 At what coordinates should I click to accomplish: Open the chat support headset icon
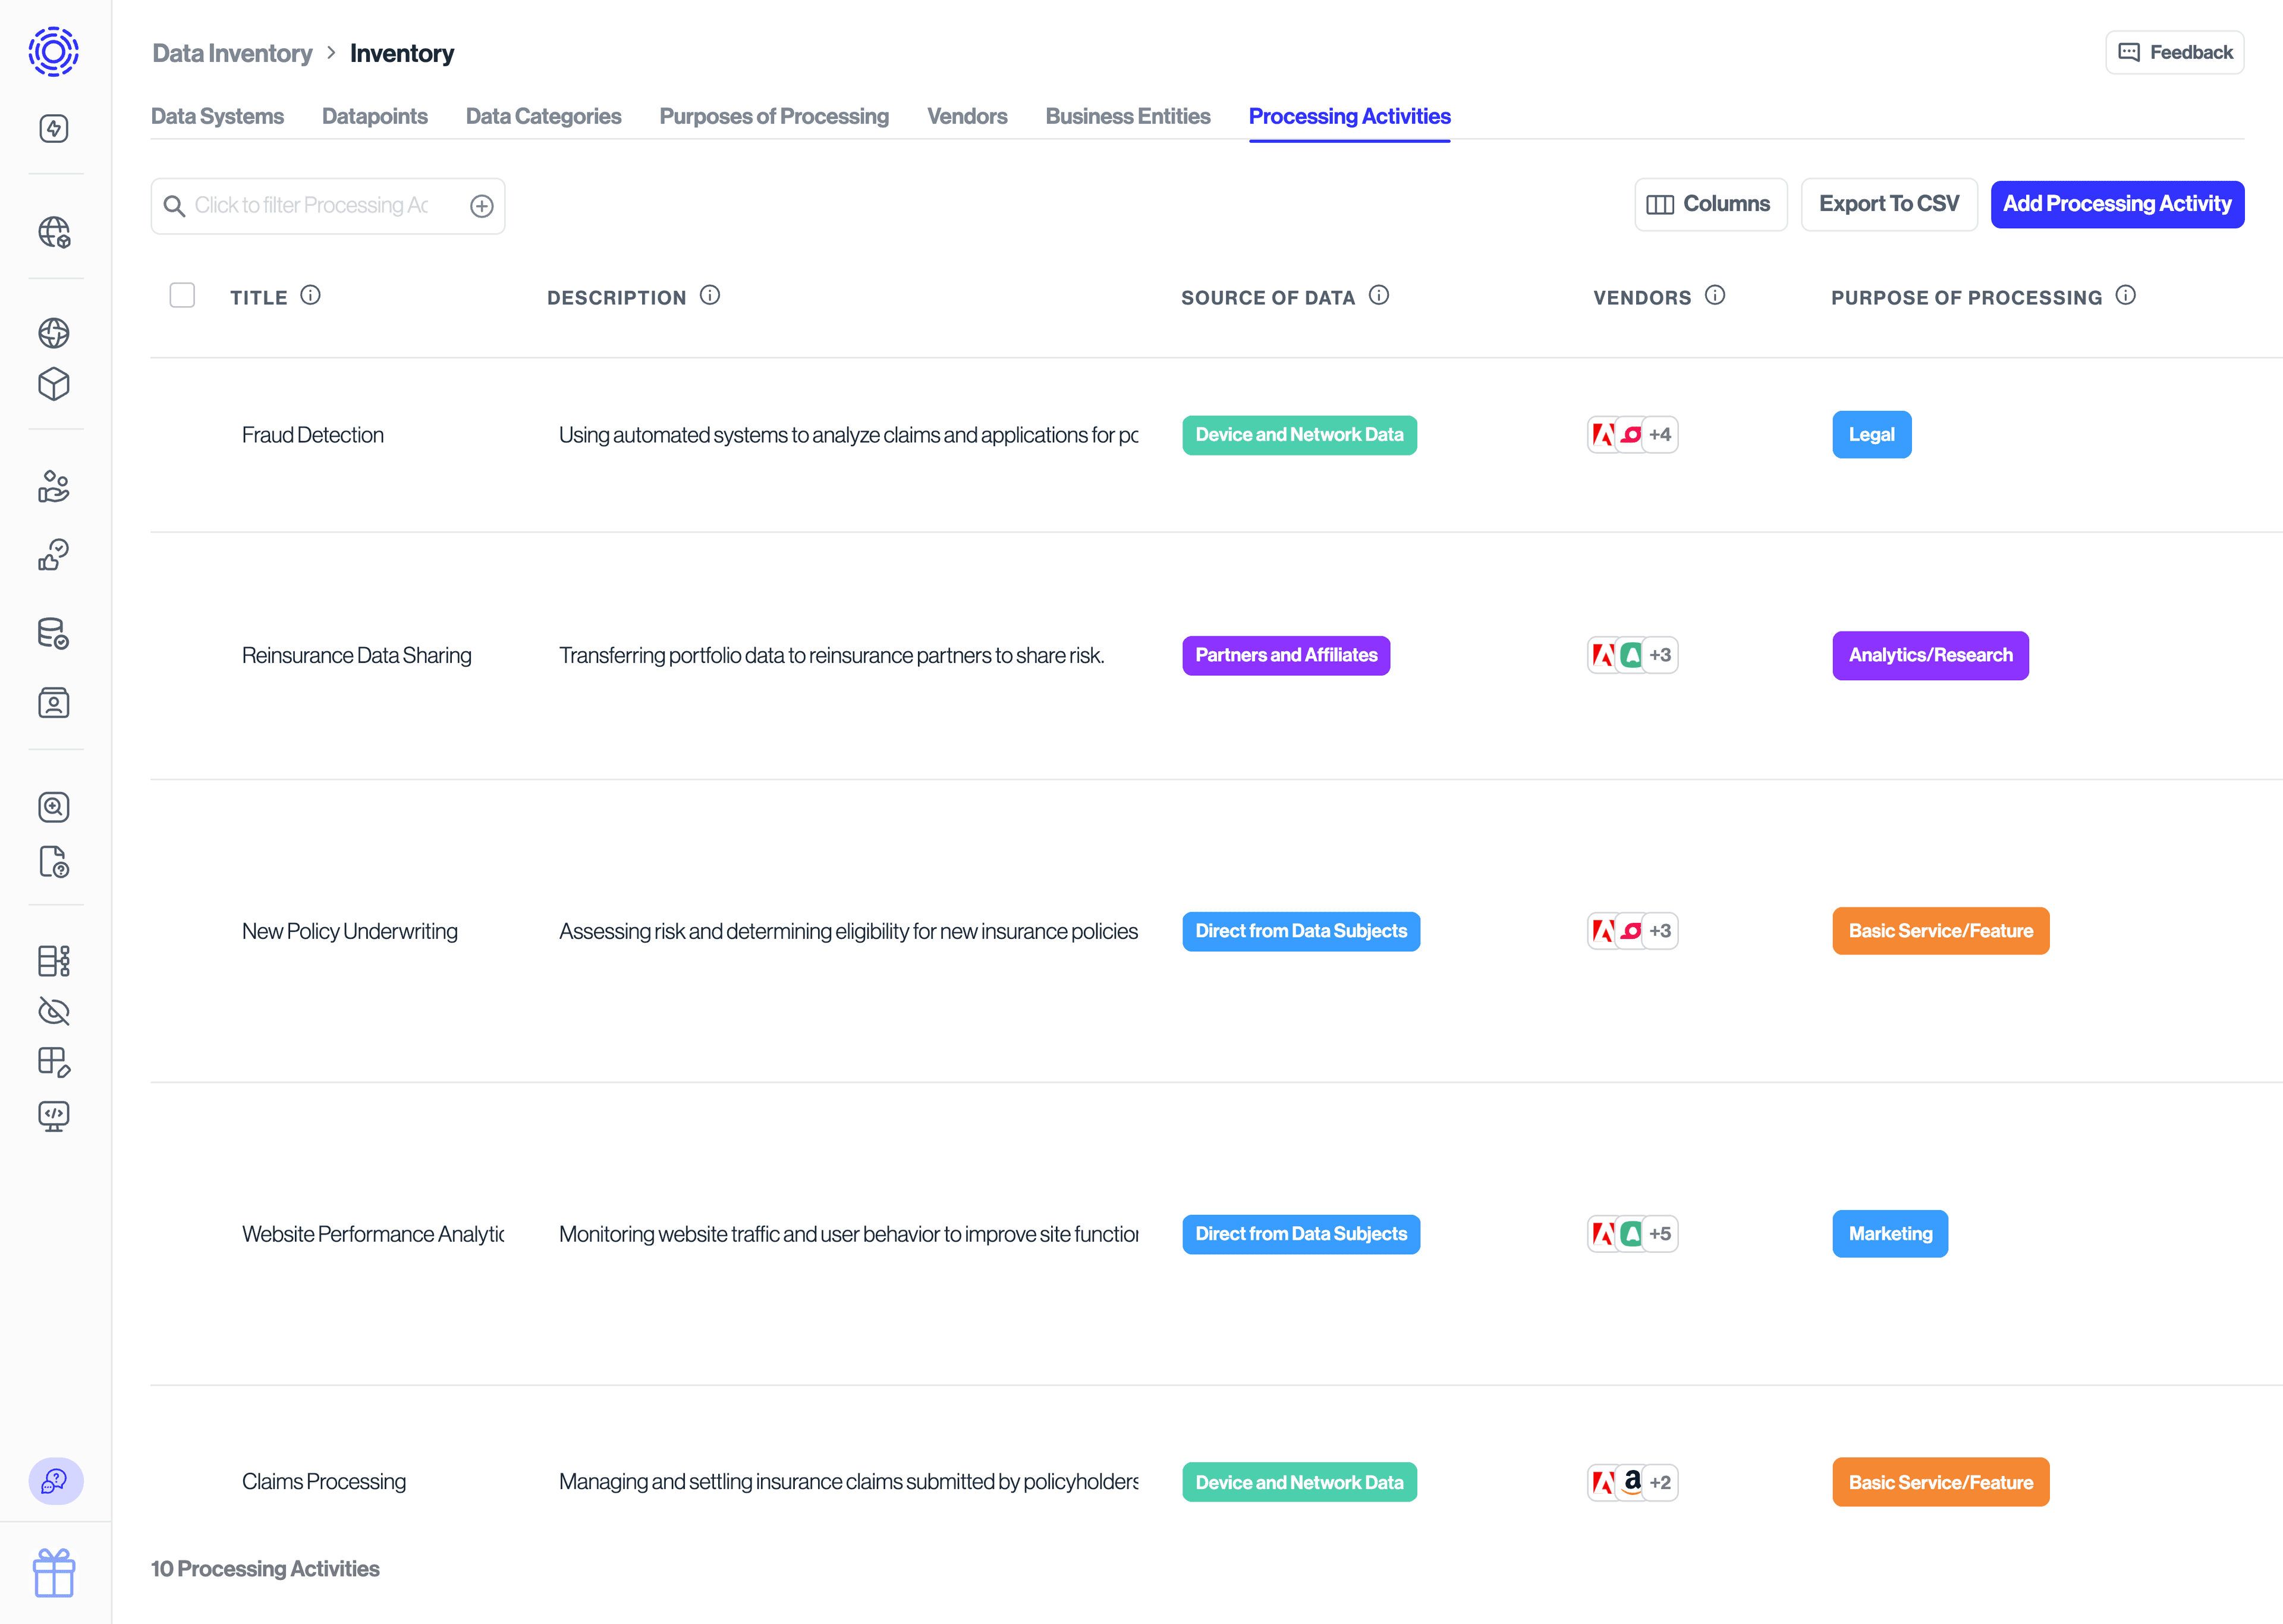[x=55, y=1481]
